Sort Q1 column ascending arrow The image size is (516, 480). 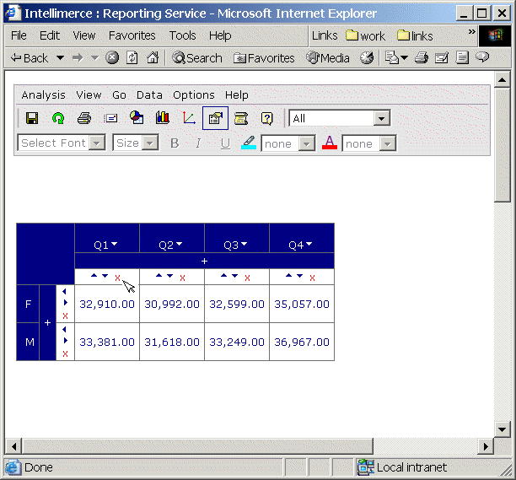(x=94, y=275)
